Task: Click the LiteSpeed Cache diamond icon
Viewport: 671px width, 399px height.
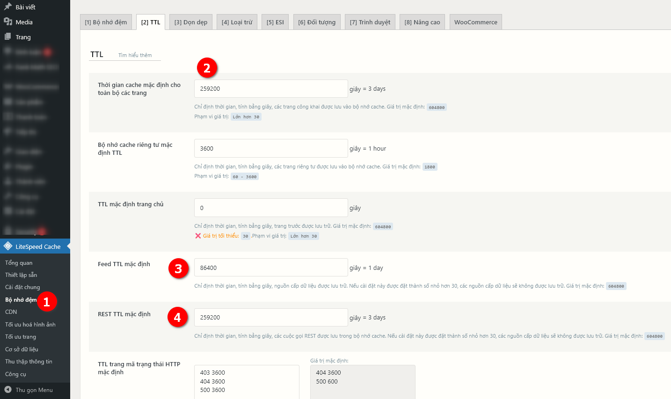Action: pyautogui.click(x=8, y=246)
